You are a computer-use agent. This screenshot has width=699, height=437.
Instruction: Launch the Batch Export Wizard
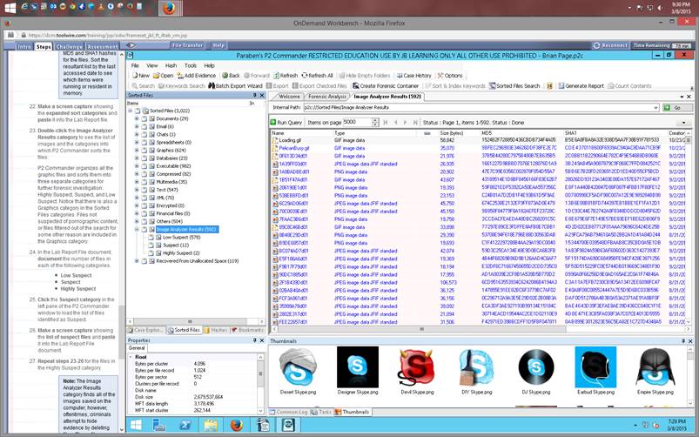(235, 85)
